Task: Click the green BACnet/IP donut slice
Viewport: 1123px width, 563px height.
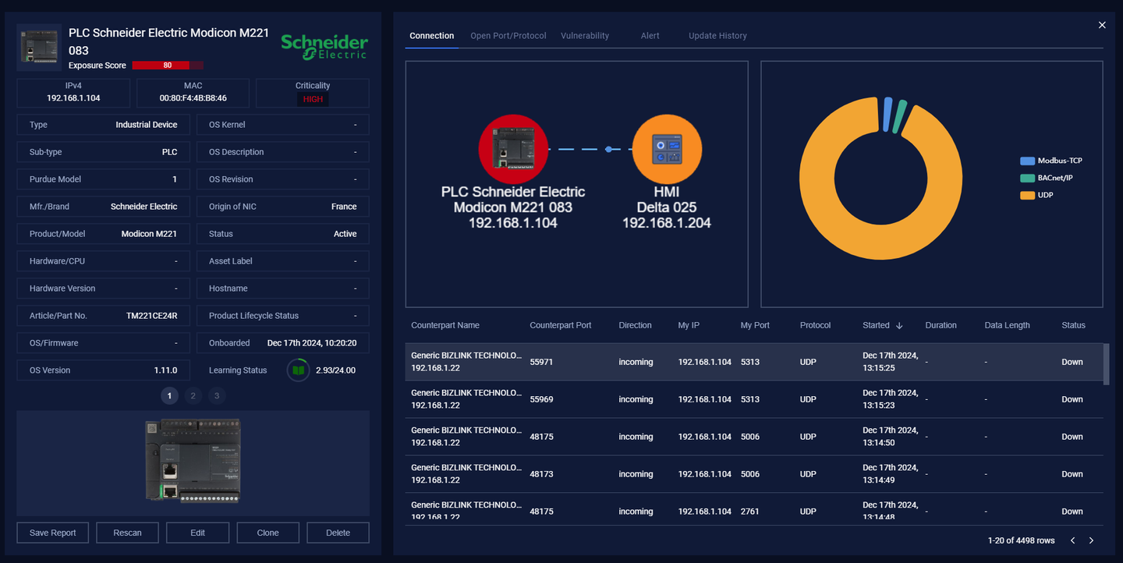Action: pyautogui.click(x=900, y=117)
